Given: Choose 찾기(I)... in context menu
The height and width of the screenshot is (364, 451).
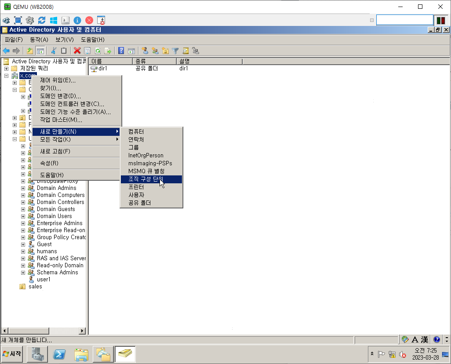Looking at the screenshot, I should click(x=76, y=88).
